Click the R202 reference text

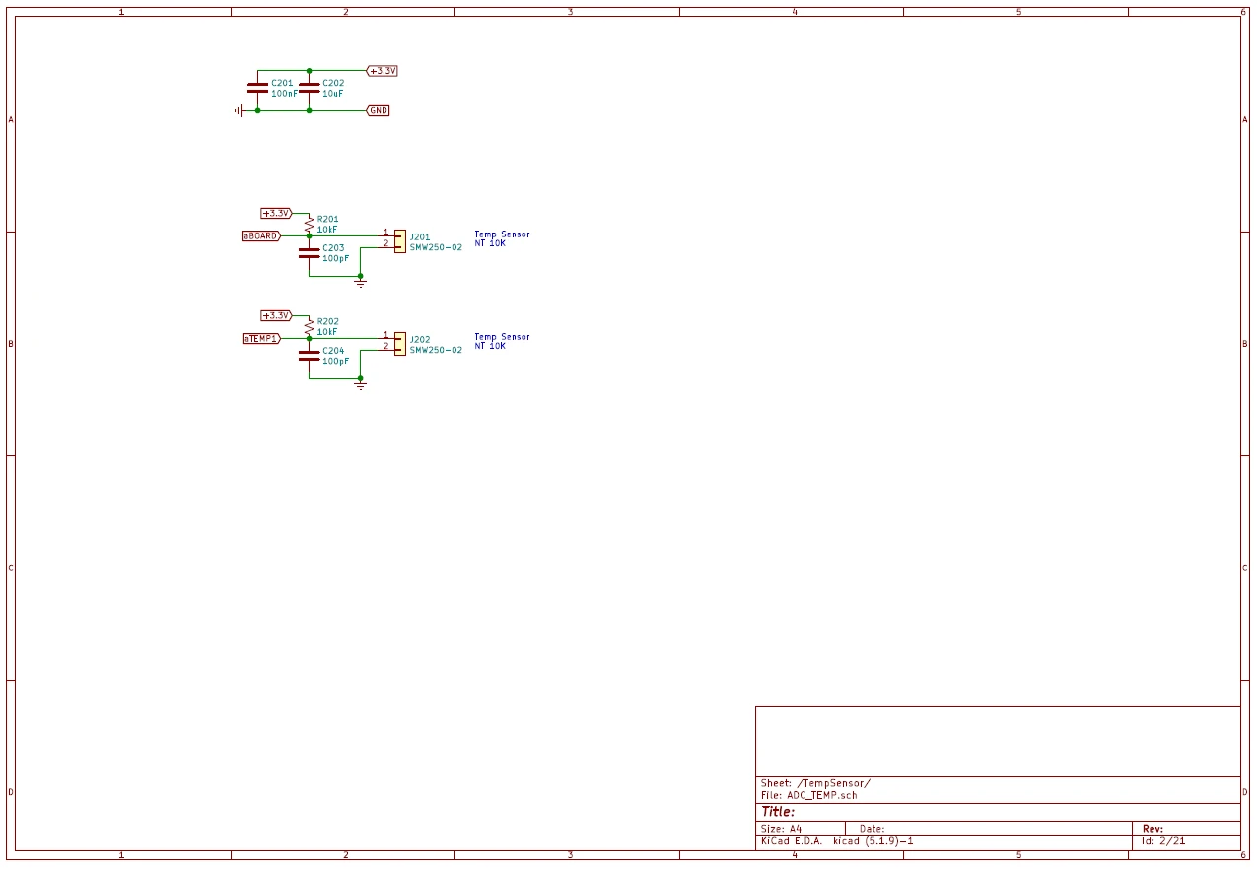point(328,321)
